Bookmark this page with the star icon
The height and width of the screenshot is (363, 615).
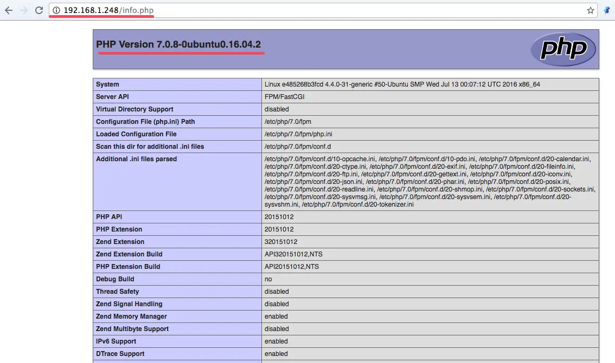[590, 10]
